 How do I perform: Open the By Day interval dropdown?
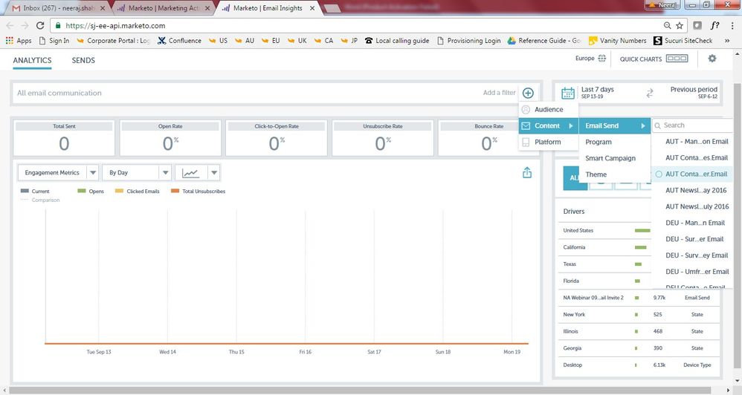[x=165, y=173]
